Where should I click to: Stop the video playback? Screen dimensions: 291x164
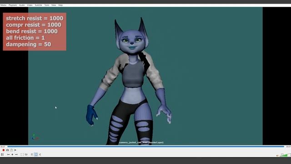coord(12,154)
